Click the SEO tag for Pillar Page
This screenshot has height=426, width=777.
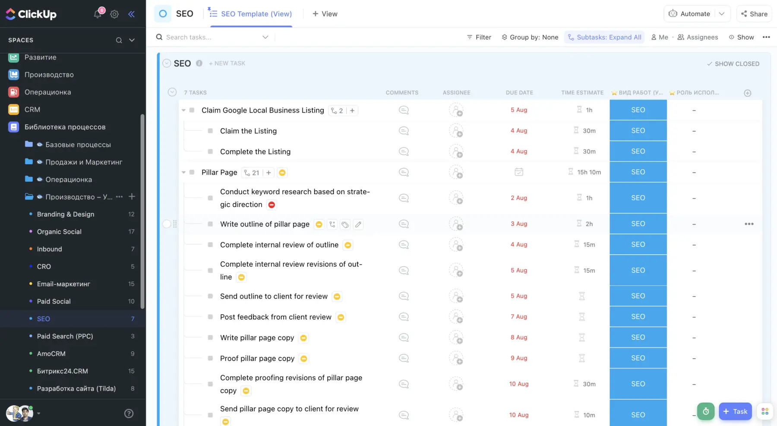638,172
